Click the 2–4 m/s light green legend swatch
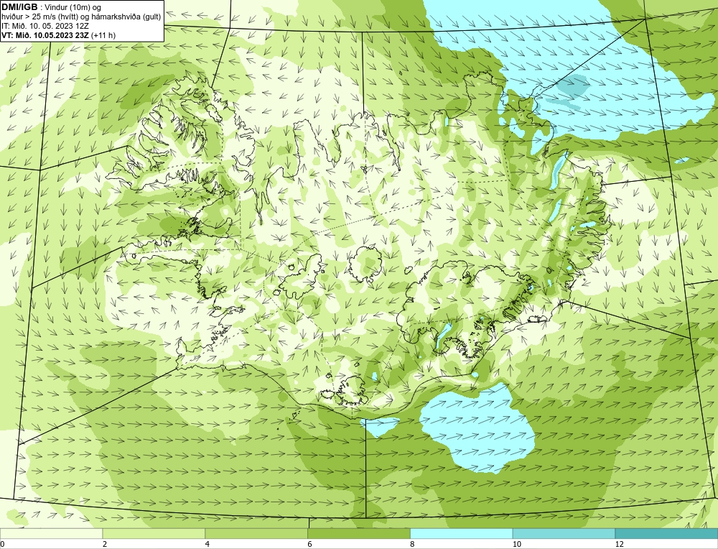 (154, 533)
